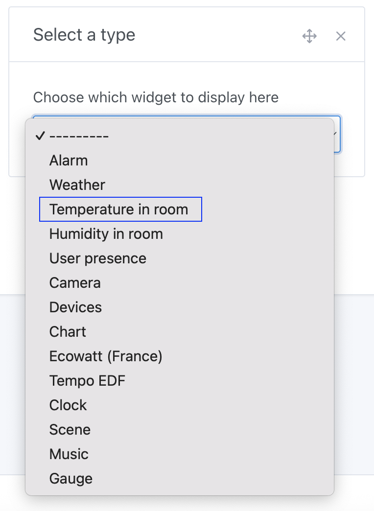
Task: Click the Choose which widget label
Action: click(156, 97)
